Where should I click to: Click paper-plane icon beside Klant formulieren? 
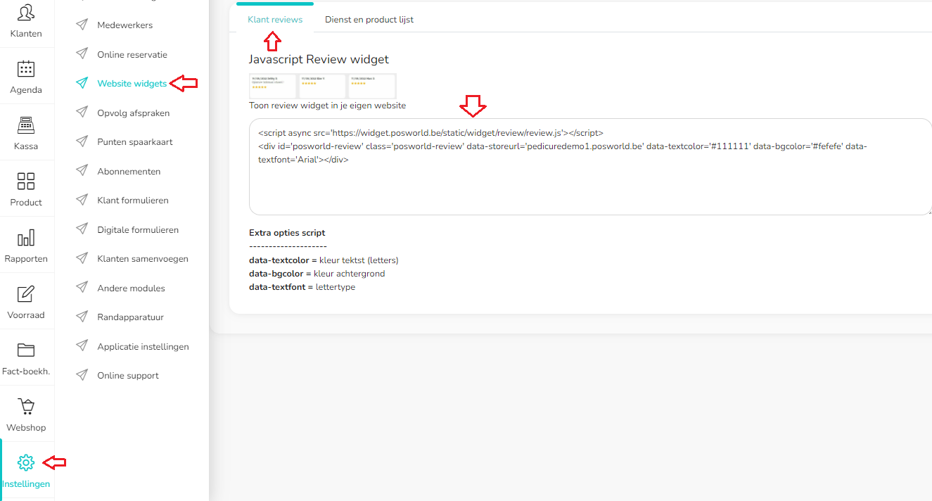click(x=82, y=200)
